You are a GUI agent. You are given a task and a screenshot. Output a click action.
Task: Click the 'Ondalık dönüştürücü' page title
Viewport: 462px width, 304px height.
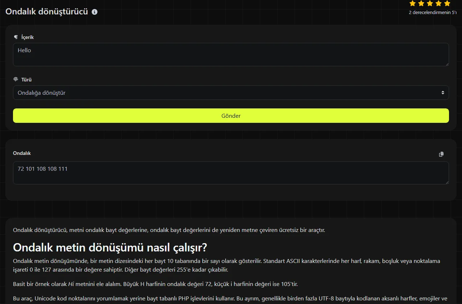(47, 12)
